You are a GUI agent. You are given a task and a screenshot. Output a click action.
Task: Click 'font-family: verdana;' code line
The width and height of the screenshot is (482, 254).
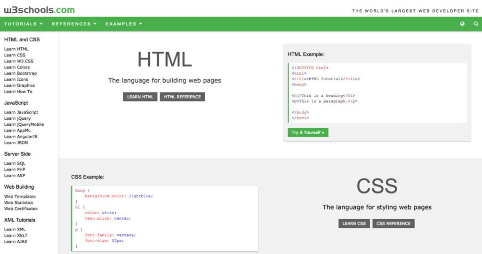110,235
